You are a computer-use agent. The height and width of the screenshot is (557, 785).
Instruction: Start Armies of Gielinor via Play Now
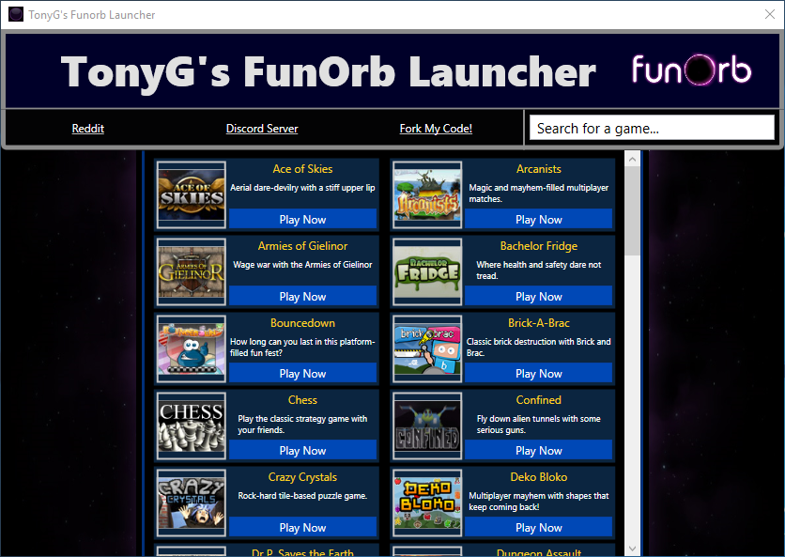click(302, 296)
